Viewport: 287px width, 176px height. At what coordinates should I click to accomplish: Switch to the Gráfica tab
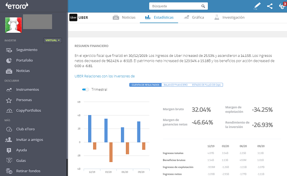(194, 18)
